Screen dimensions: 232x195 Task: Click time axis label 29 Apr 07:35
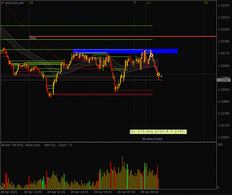point(126,192)
